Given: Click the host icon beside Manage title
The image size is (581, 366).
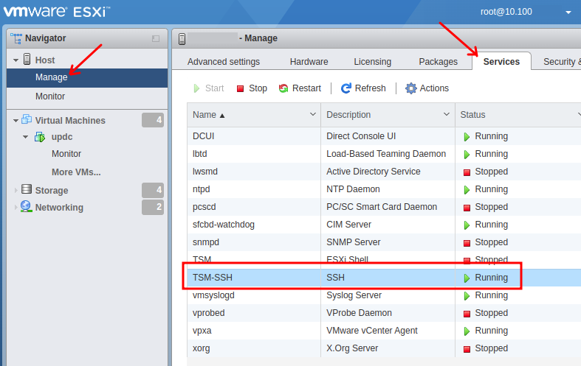Looking at the screenshot, I should (182, 38).
